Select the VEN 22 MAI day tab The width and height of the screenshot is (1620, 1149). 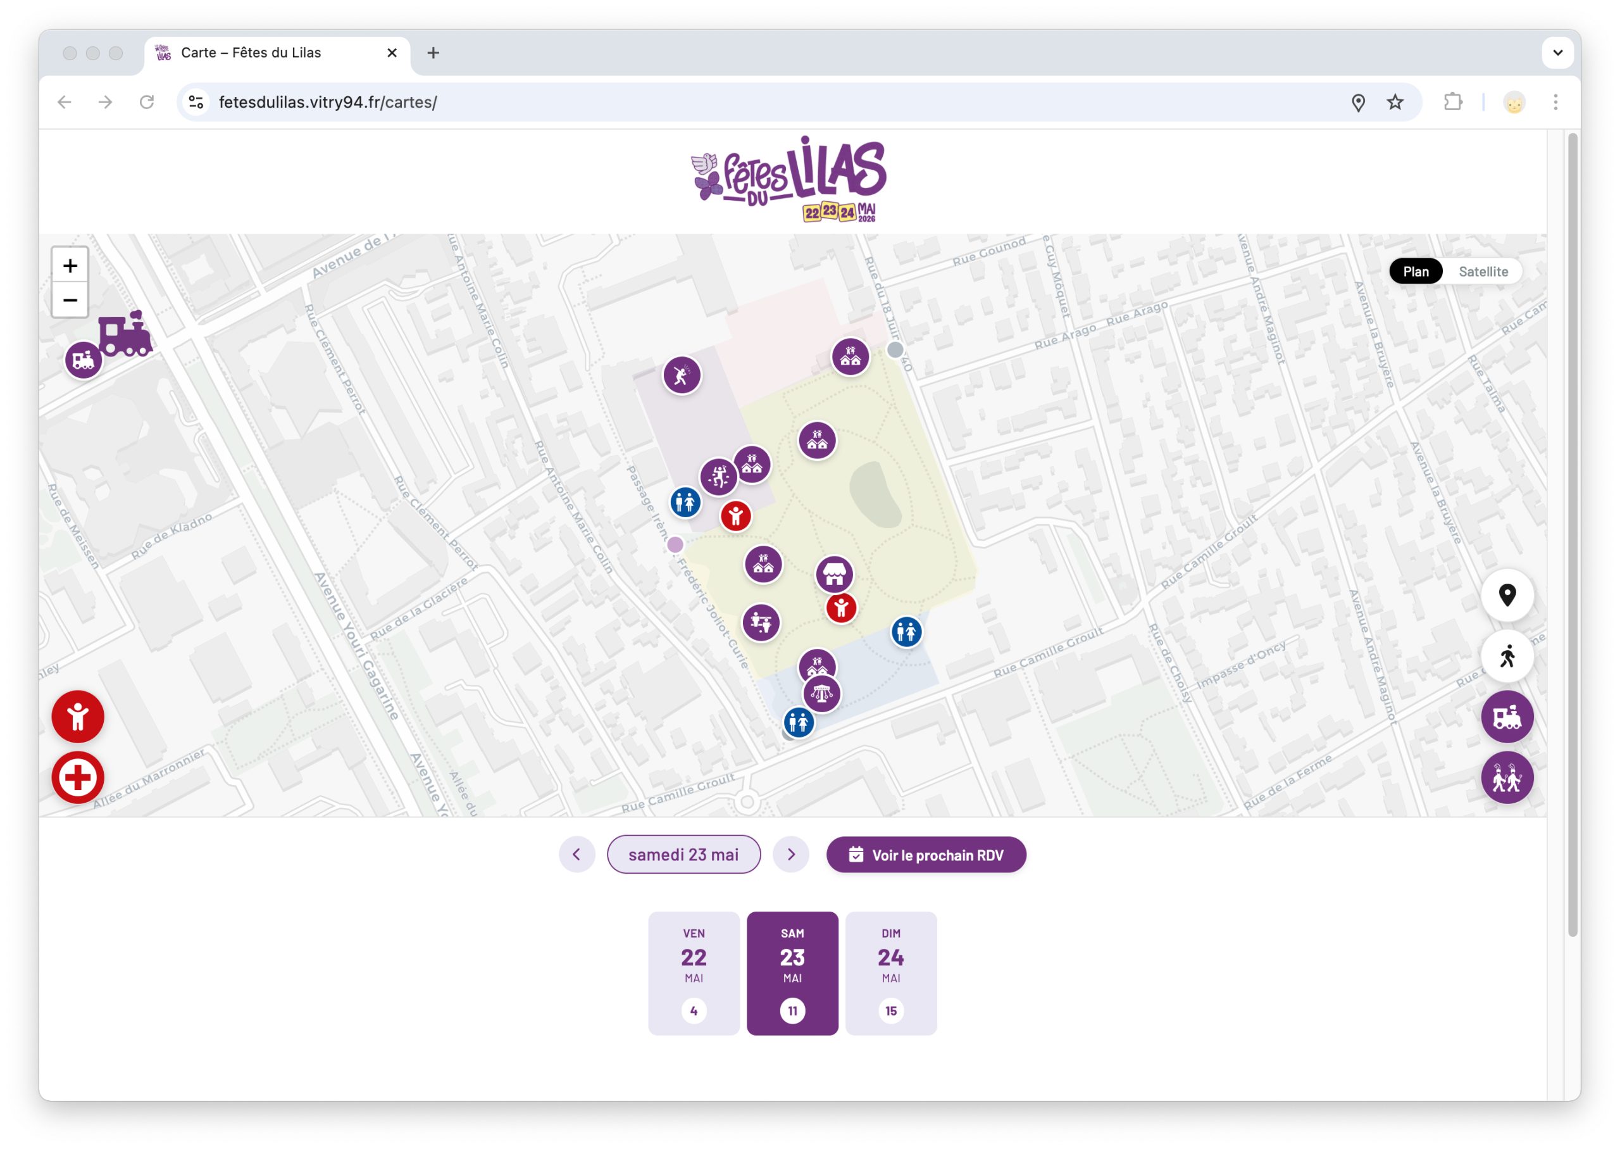(694, 974)
